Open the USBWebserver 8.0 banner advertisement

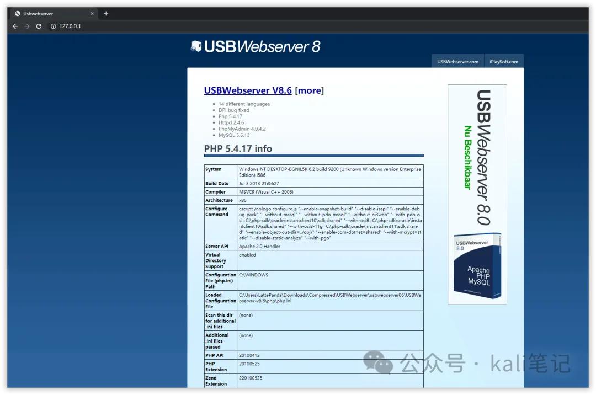pyautogui.click(x=477, y=194)
